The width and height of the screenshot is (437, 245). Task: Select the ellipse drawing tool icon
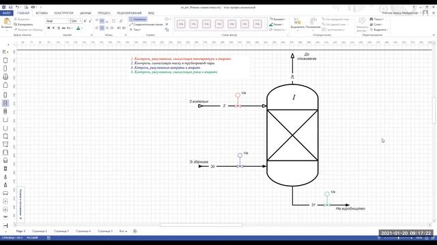(167, 19)
